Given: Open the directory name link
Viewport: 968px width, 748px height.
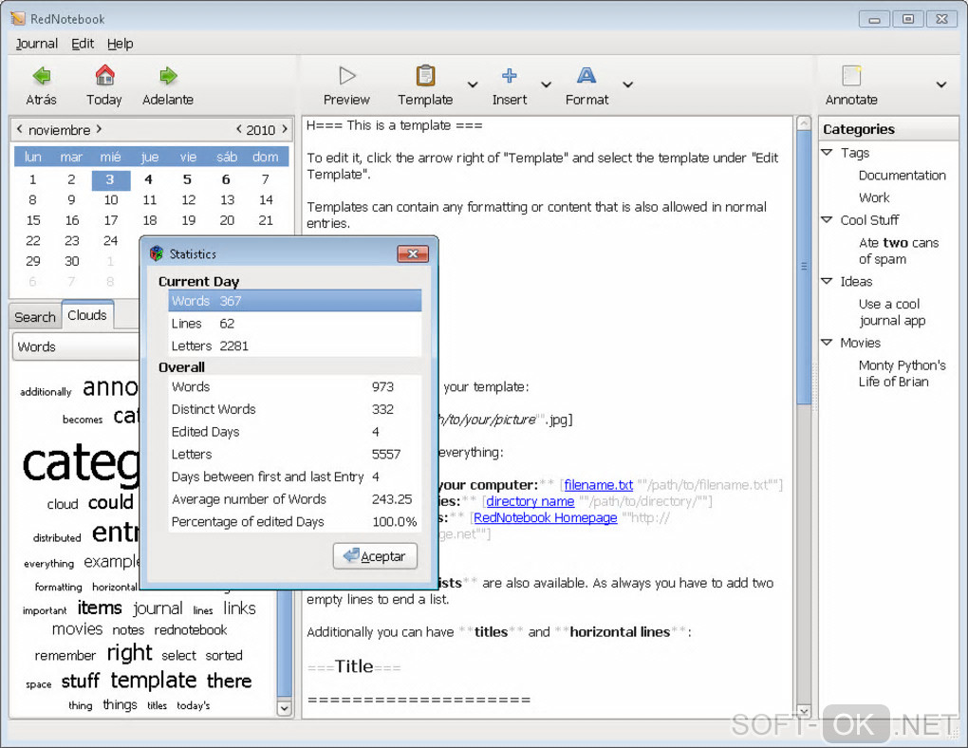Looking at the screenshot, I should [531, 501].
